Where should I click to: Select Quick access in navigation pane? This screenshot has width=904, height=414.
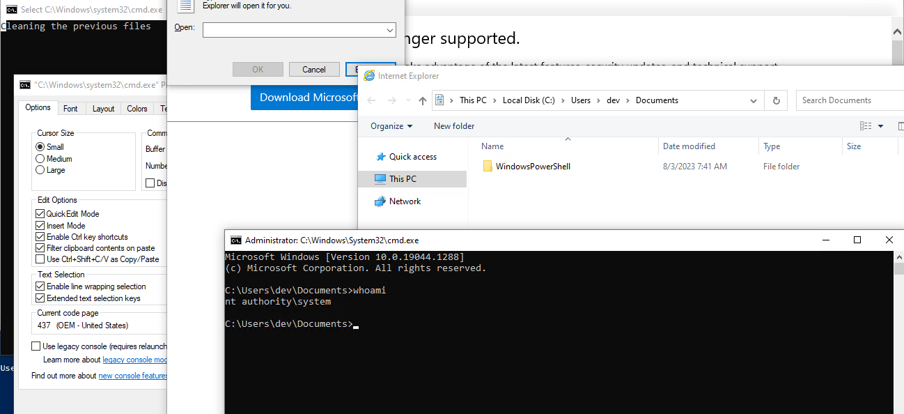[x=412, y=157]
